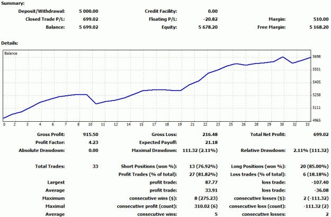Select the Free Margin value 5 168.20

[319, 27]
